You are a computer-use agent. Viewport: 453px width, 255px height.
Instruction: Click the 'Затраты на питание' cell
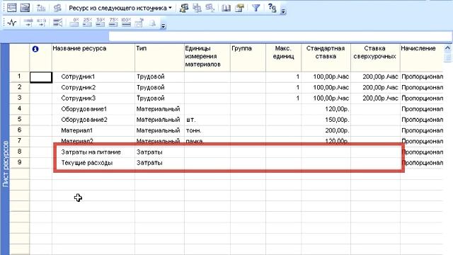pyautogui.click(x=93, y=152)
